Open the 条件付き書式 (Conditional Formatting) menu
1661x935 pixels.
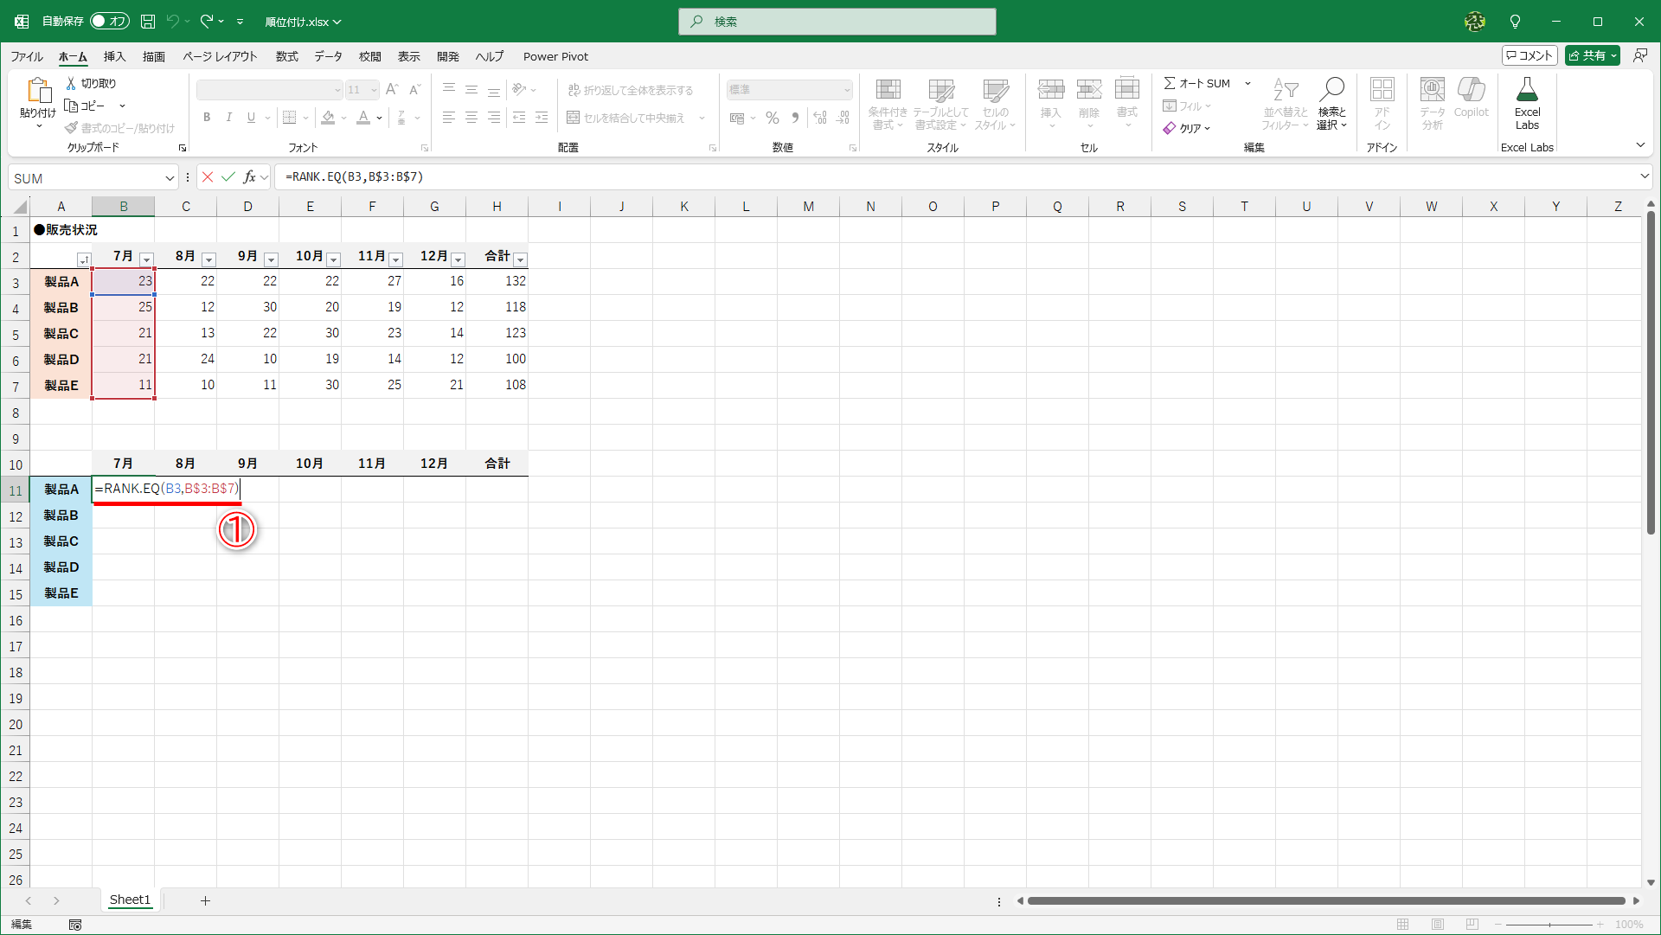click(x=888, y=104)
